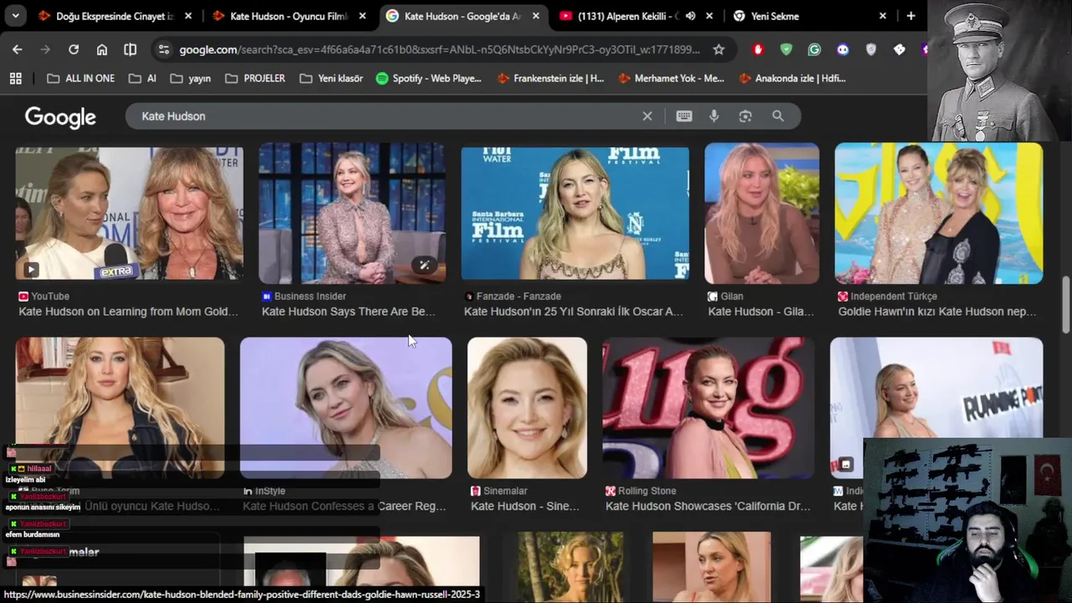The width and height of the screenshot is (1072, 603).
Task: Open the apps grid in bookmarks bar
Action: (15, 78)
